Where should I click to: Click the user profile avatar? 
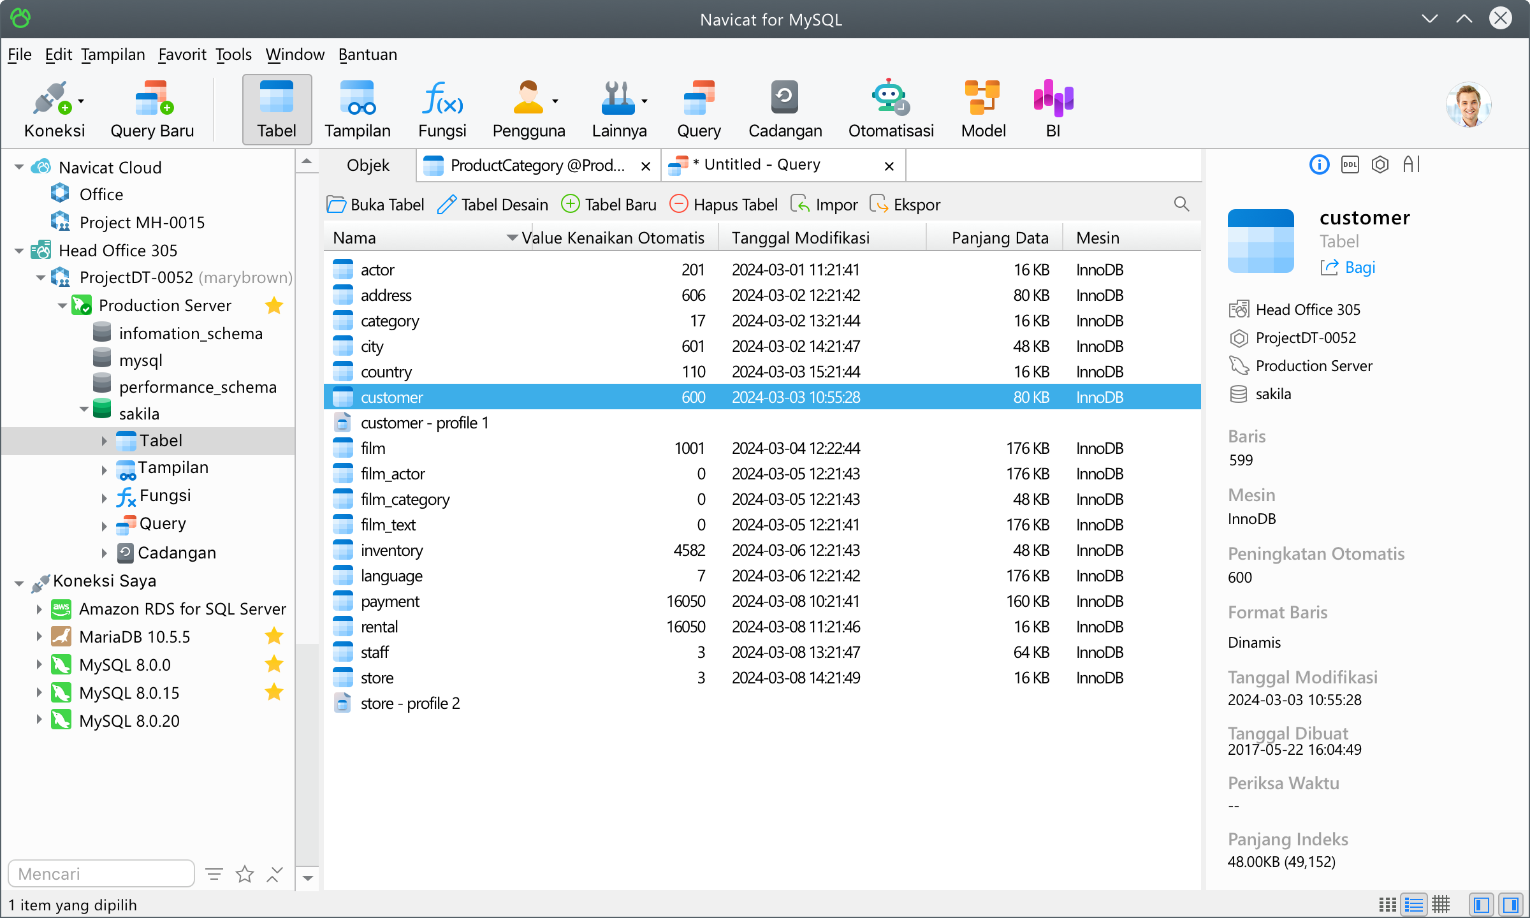tap(1468, 105)
